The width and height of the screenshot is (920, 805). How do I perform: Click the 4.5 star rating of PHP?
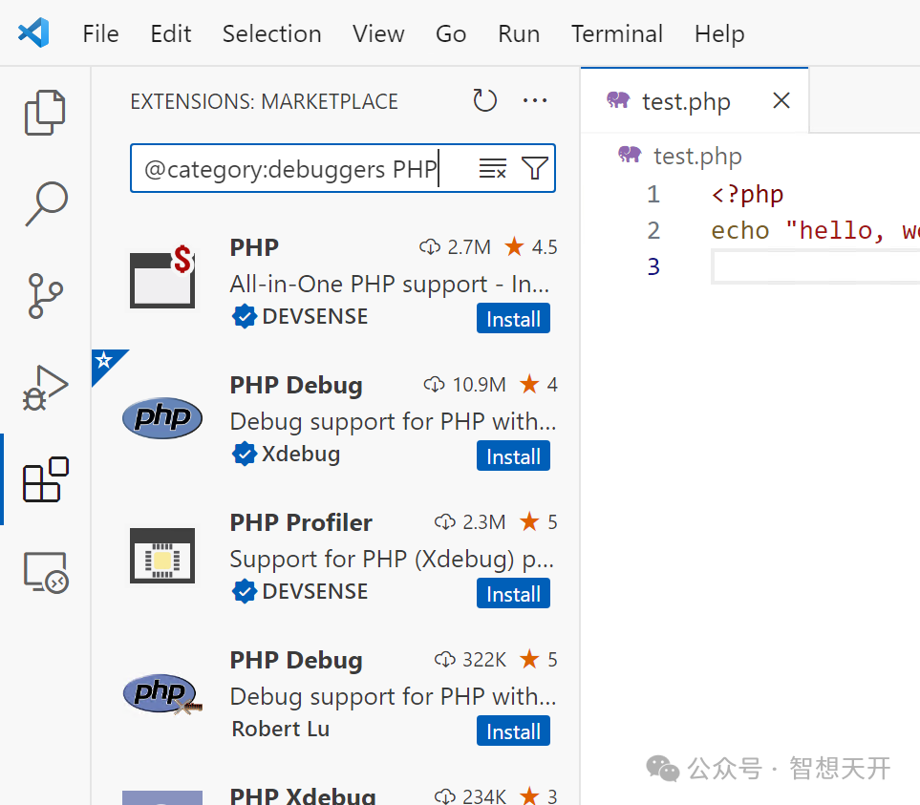[531, 246]
